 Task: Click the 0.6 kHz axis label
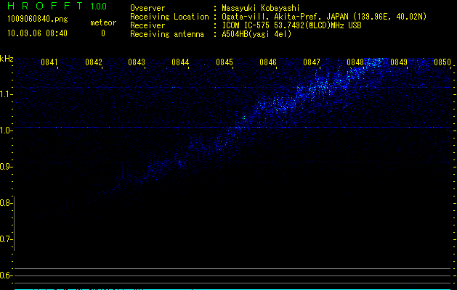pyautogui.click(x=6, y=275)
